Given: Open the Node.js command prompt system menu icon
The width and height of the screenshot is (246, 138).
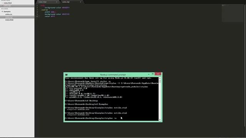Looking at the screenshot, I should (66, 75).
